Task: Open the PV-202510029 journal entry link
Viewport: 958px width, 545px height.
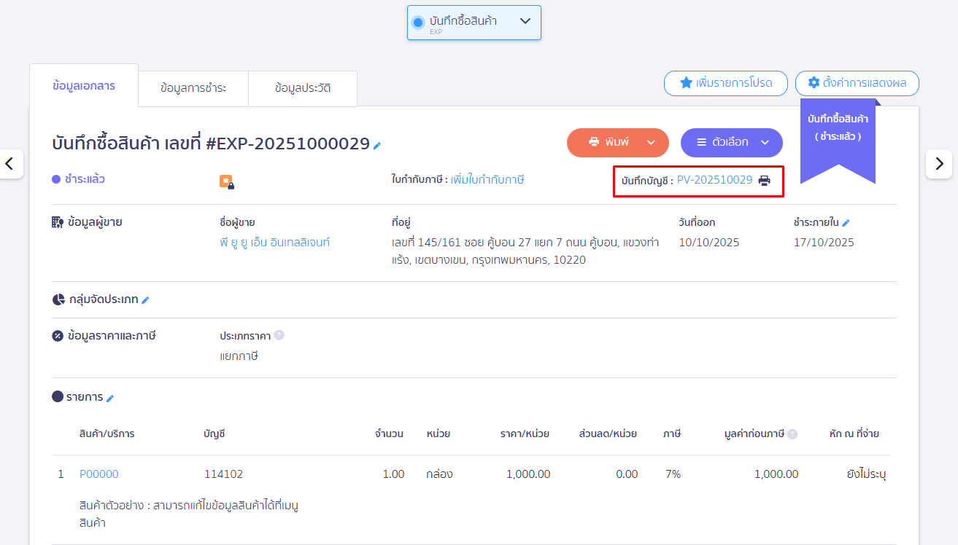Action: tap(714, 180)
